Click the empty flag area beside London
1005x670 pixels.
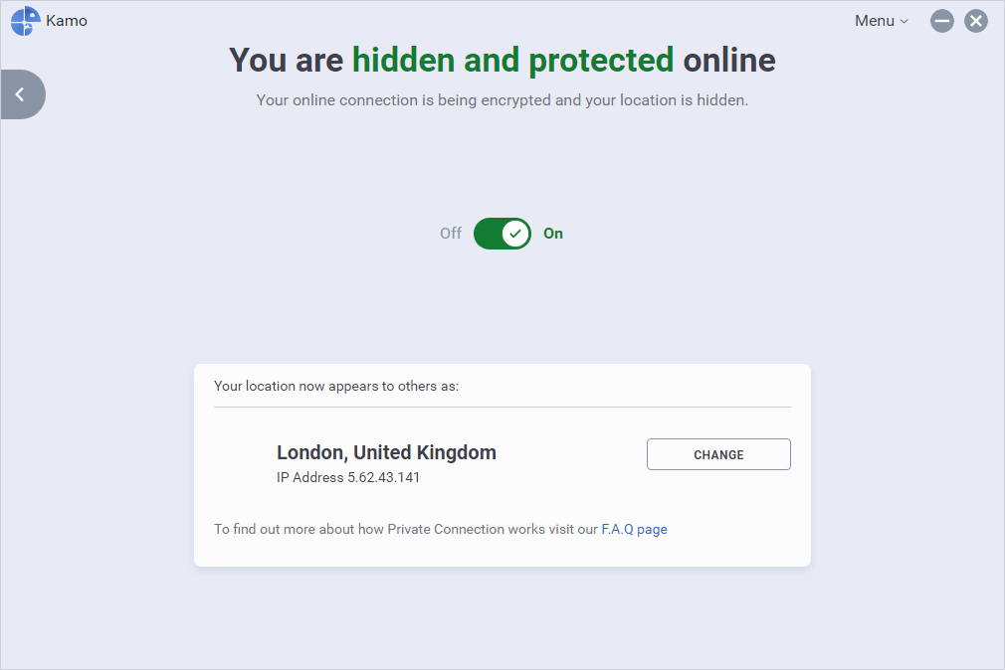[x=243, y=463]
